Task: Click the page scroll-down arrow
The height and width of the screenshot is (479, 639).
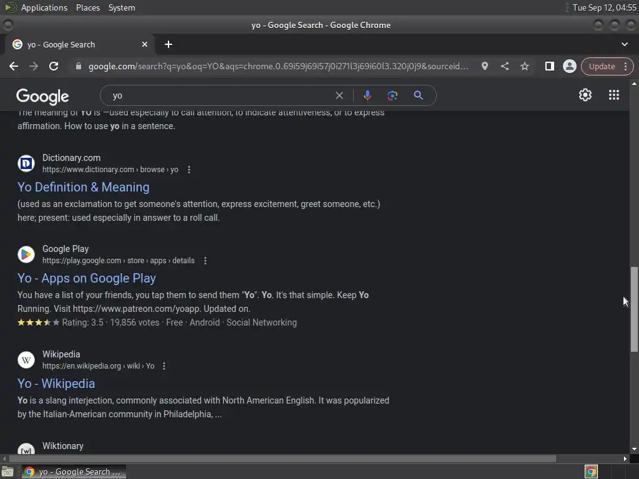Action: pos(634,449)
